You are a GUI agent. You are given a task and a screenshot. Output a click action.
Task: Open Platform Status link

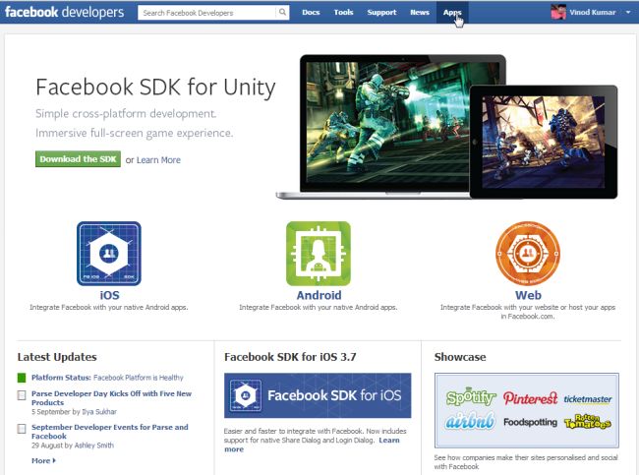click(x=61, y=378)
